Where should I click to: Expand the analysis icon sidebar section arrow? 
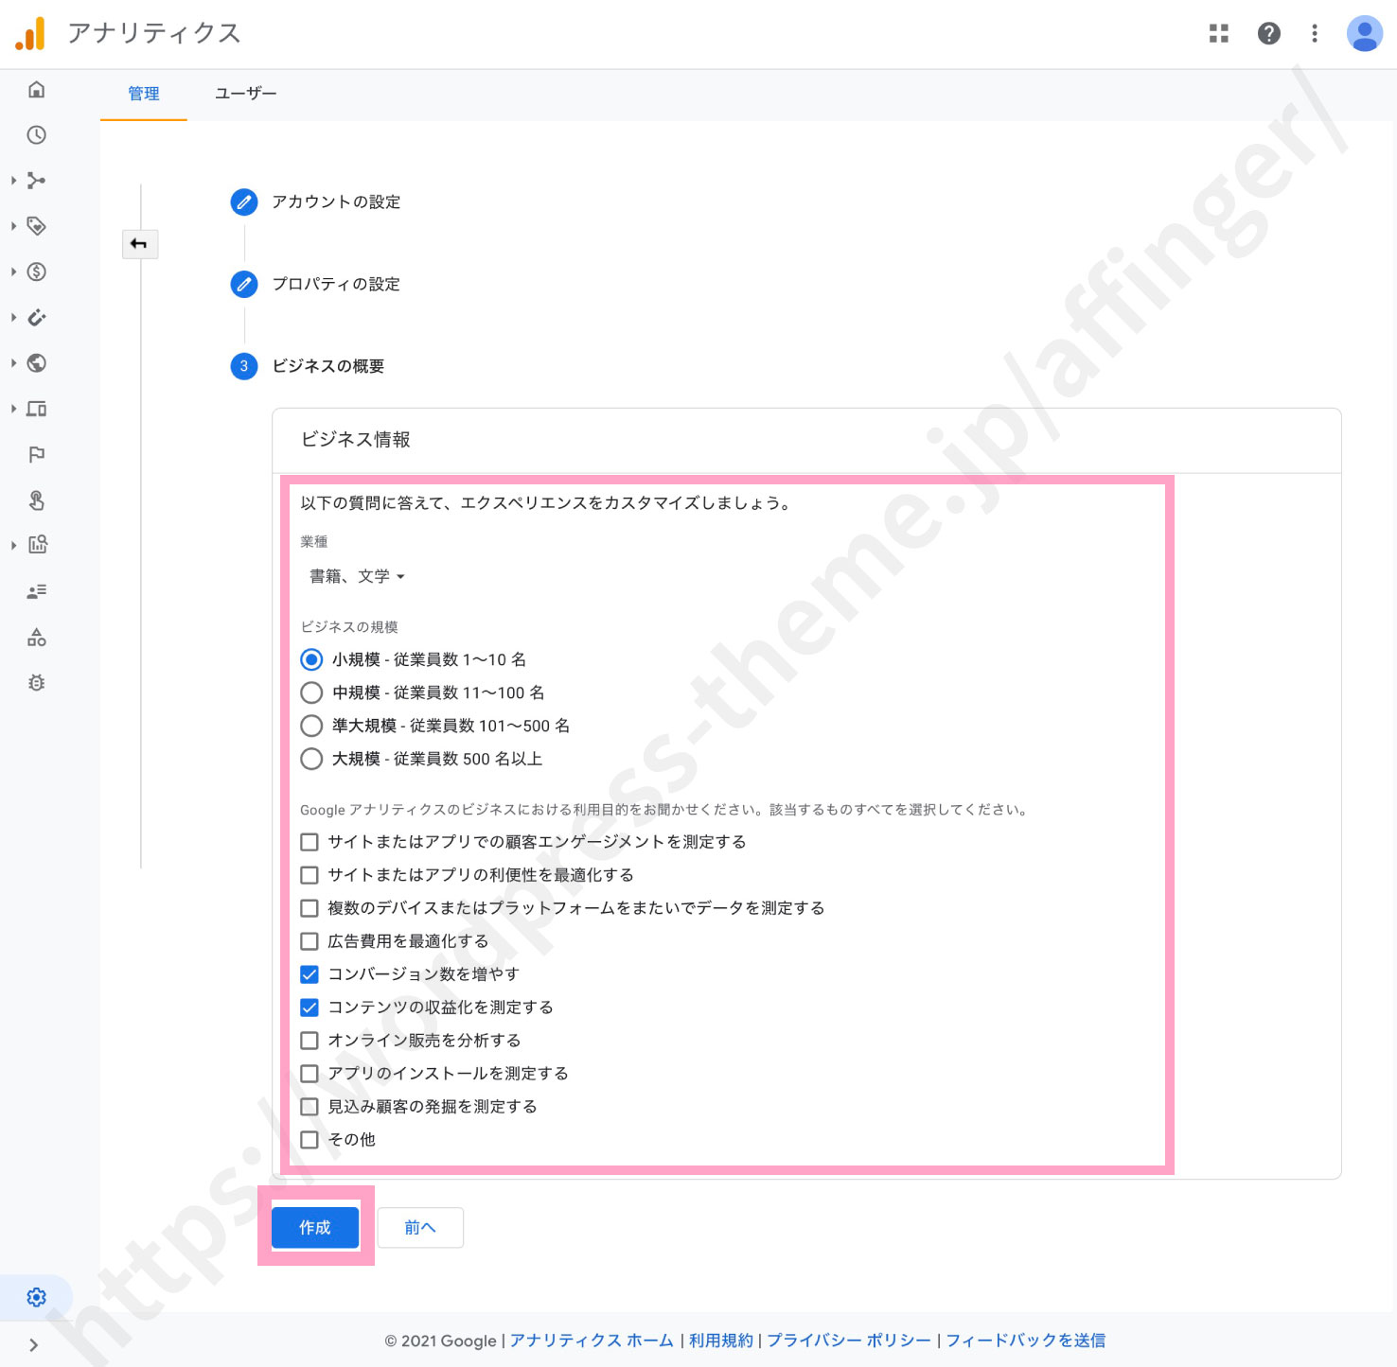click(x=13, y=545)
